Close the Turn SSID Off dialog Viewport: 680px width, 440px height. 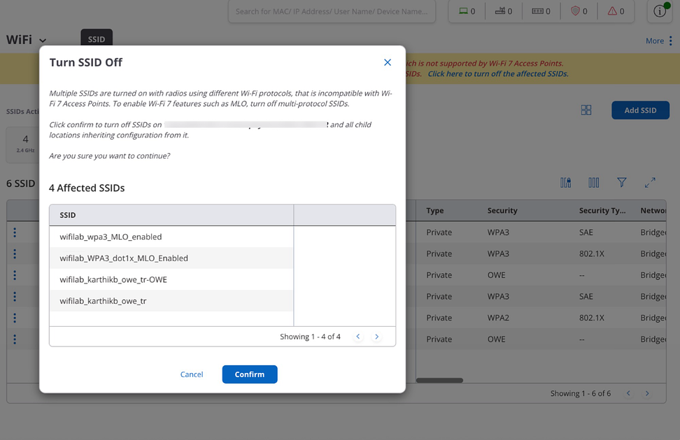tap(388, 62)
